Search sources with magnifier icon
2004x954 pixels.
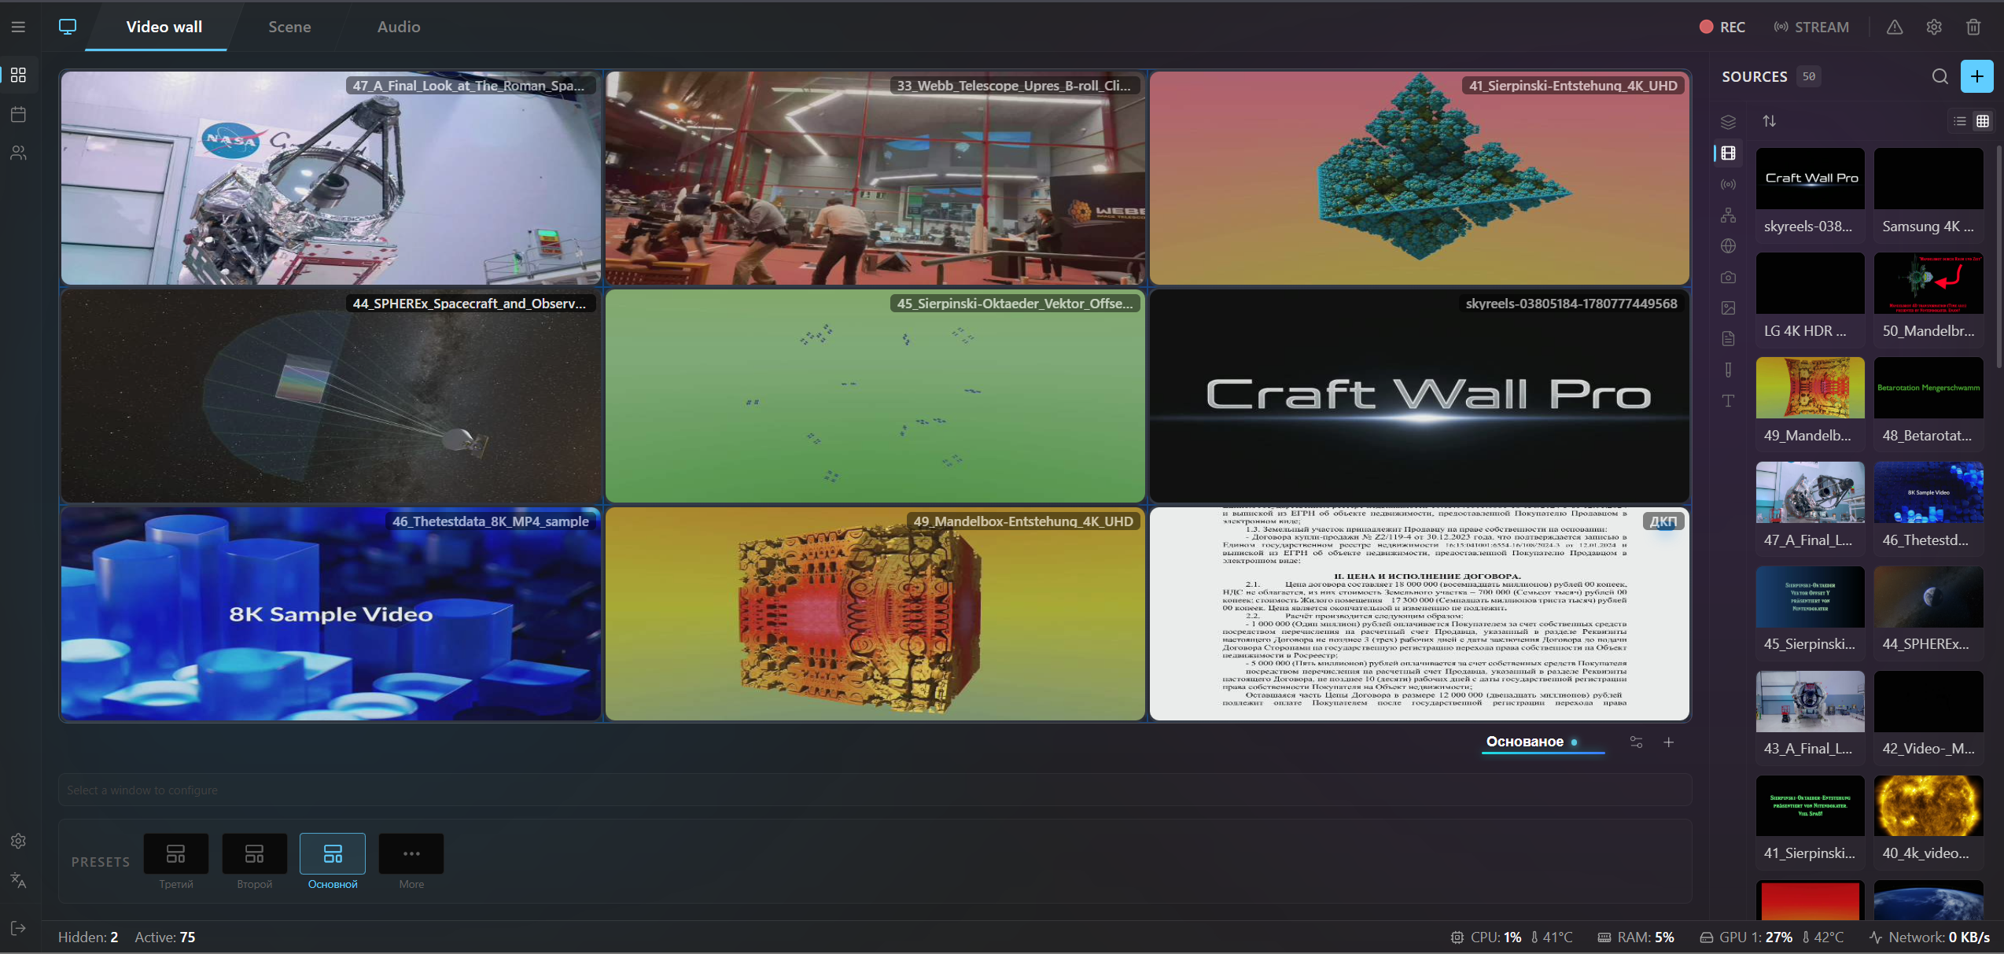point(1940,76)
